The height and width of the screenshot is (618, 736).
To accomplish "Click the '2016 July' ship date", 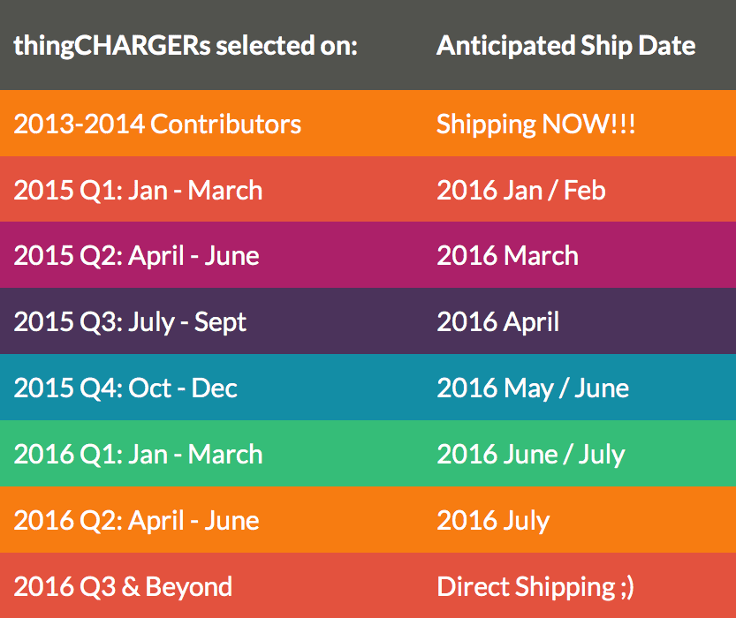I will point(493,522).
